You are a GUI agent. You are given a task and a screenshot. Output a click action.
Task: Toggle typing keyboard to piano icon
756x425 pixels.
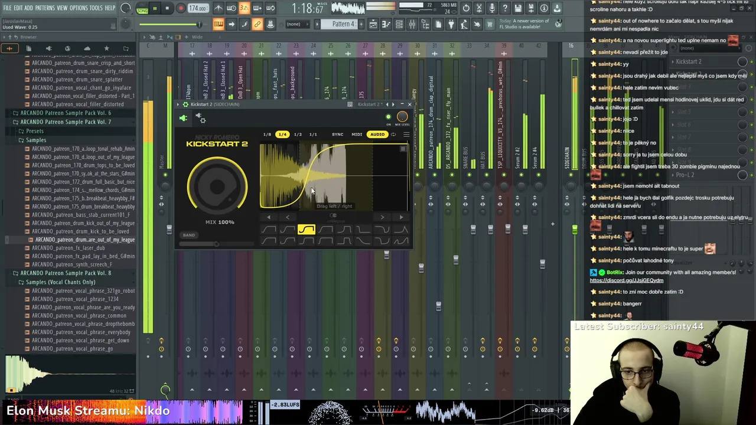219,24
